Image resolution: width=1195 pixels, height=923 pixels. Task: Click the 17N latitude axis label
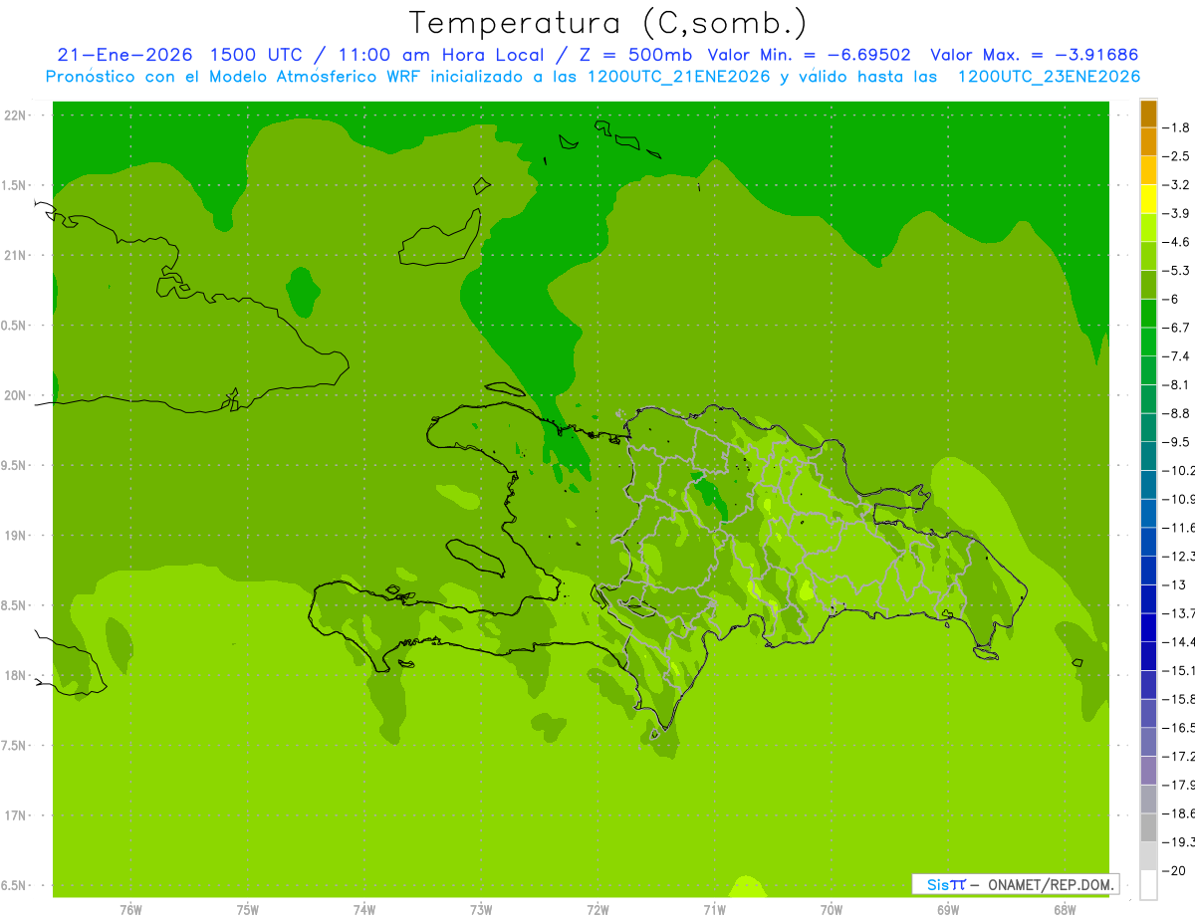point(17,816)
